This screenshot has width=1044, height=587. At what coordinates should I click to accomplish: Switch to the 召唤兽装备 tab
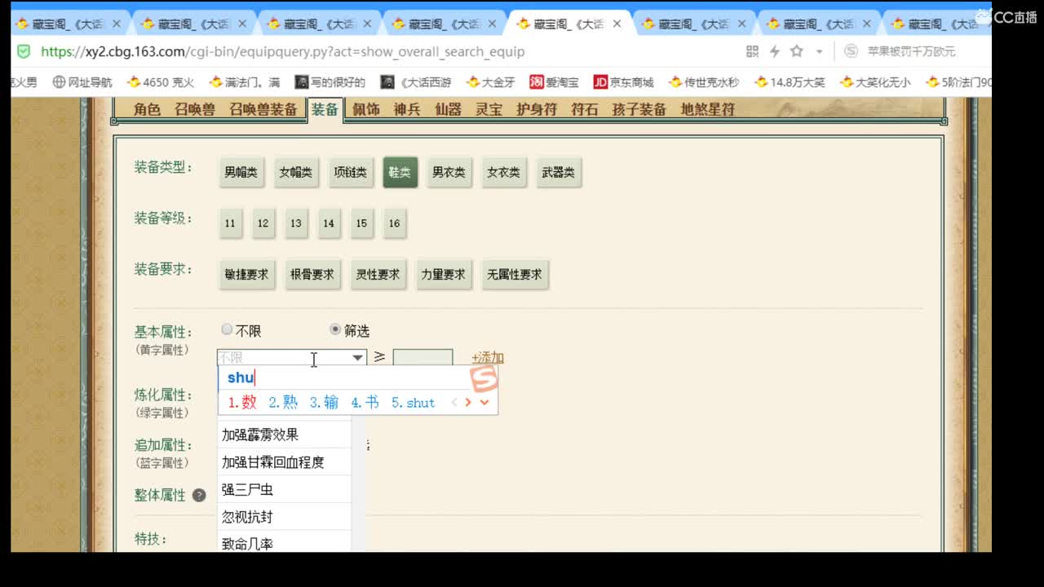(263, 108)
